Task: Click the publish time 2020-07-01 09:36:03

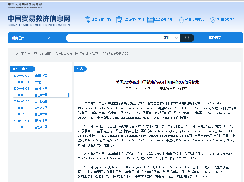Action: pos(141,88)
